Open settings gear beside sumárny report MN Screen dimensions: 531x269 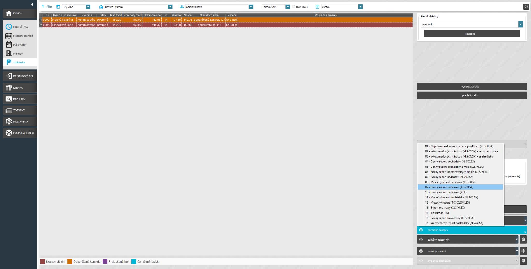pos(523,240)
